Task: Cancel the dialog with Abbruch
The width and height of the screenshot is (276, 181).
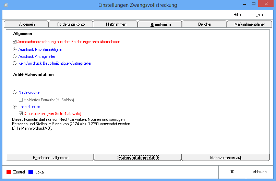Action: coord(260,172)
